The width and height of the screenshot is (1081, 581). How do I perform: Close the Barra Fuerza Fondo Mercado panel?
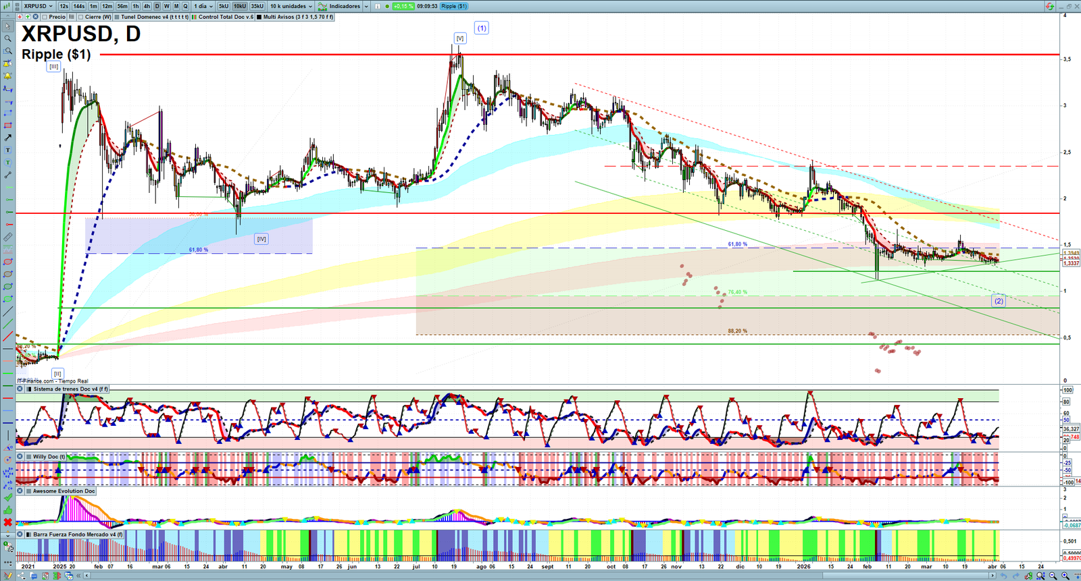pos(20,534)
